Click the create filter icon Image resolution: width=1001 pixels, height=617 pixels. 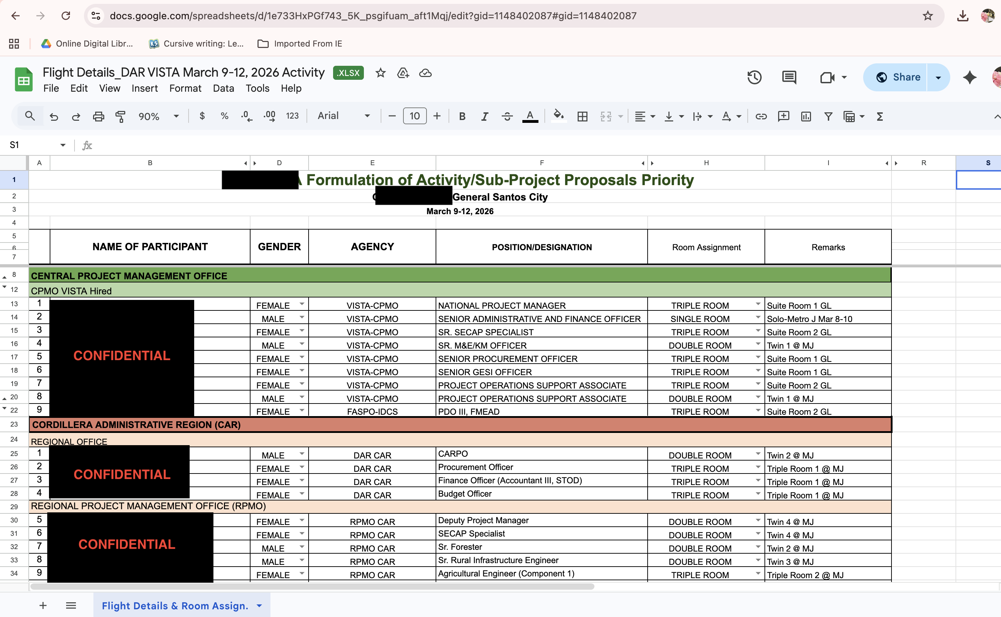(x=828, y=116)
